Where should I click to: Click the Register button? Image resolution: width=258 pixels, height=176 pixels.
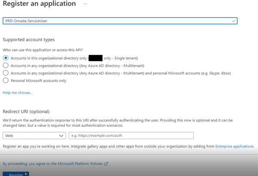16,174
